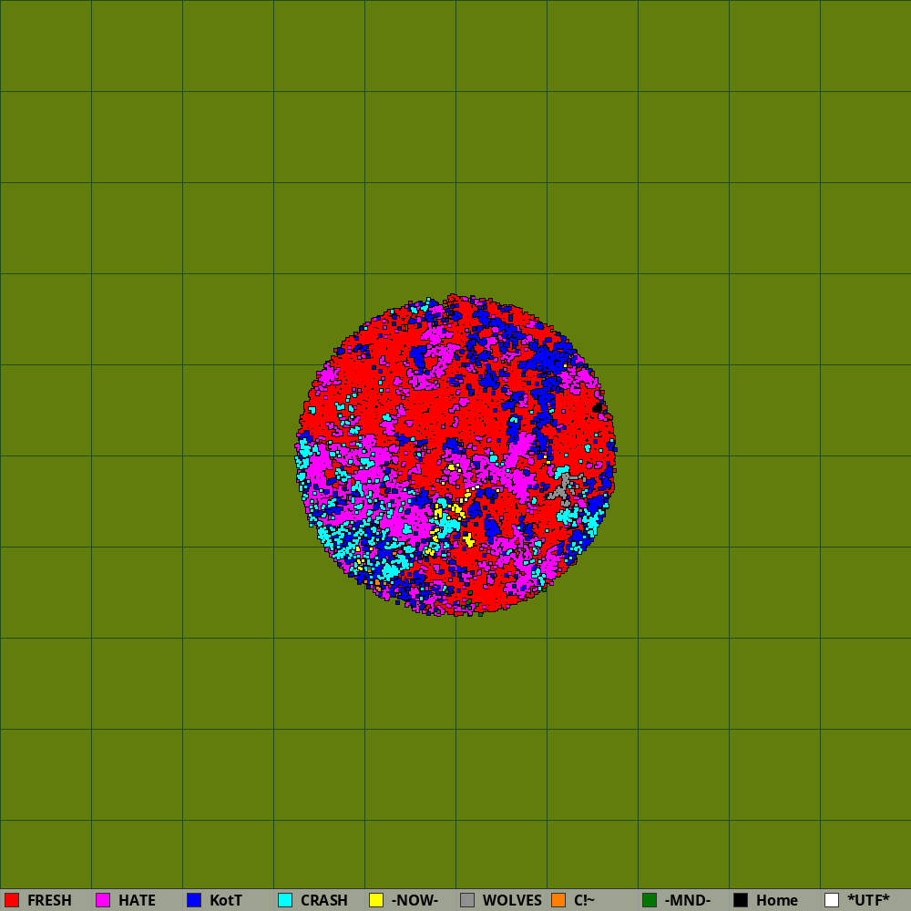Click the -MND- legend text label
The height and width of the screenshot is (911, 911).
687,901
